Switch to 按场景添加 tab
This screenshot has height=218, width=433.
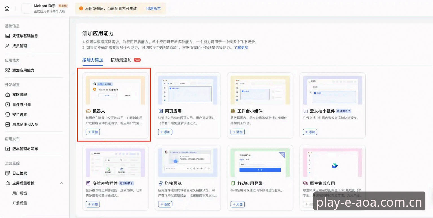click(x=121, y=60)
